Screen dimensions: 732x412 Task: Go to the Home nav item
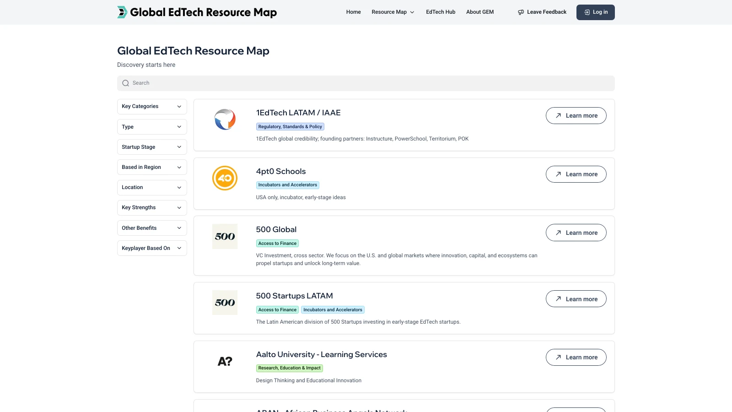(x=353, y=12)
